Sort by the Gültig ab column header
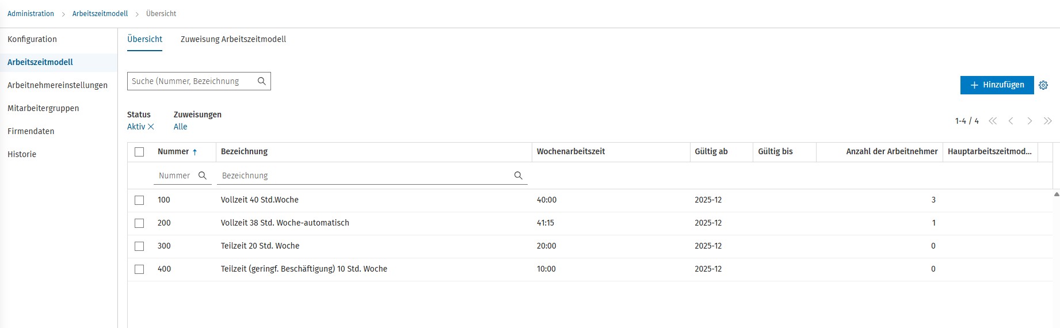1060x328 pixels. 711,152
